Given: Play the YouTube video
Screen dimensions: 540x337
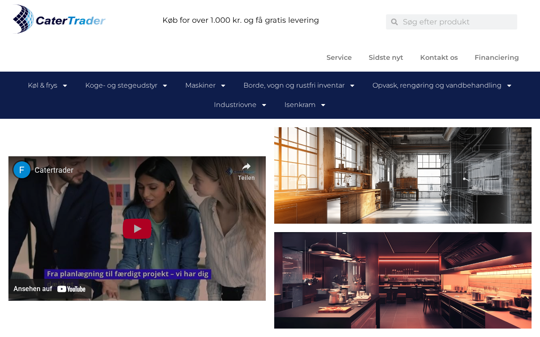Looking at the screenshot, I should pos(137,229).
